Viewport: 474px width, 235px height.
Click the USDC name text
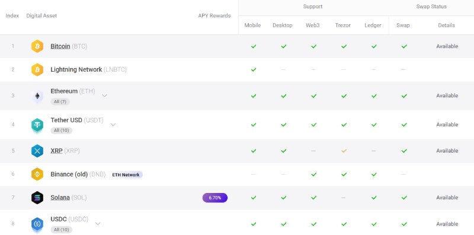[x=59, y=219]
